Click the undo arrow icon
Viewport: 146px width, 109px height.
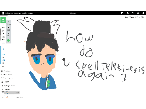tap(3, 66)
